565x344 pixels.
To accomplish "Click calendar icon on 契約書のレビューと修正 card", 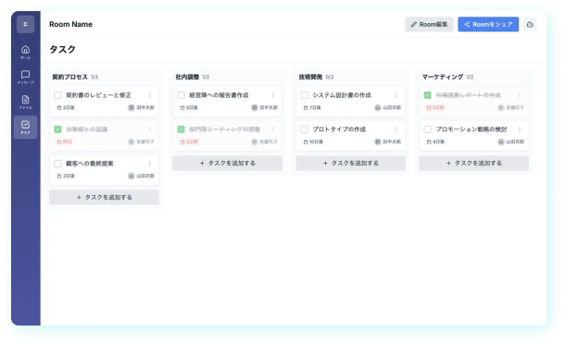I will 59,107.
